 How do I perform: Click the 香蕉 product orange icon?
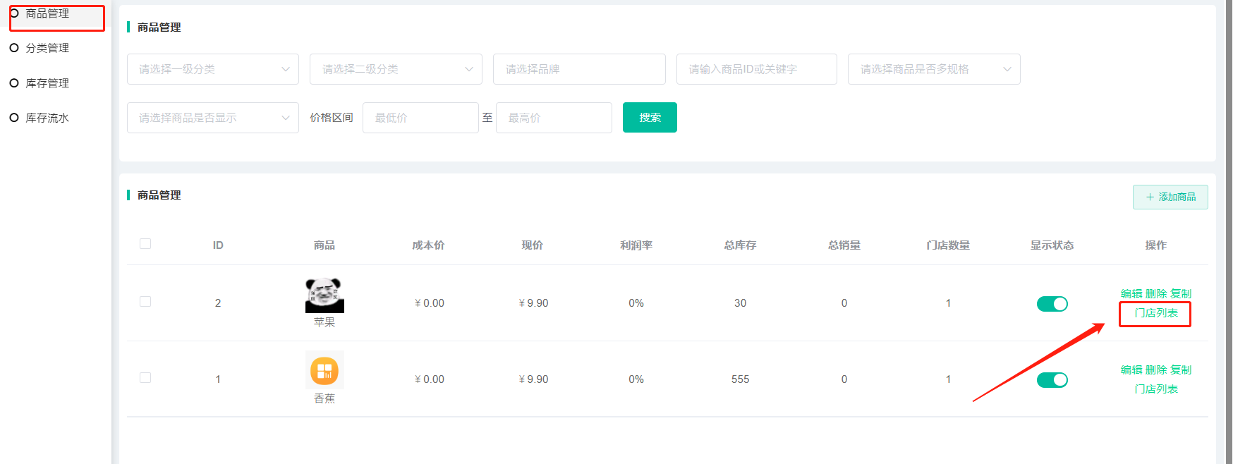point(324,370)
